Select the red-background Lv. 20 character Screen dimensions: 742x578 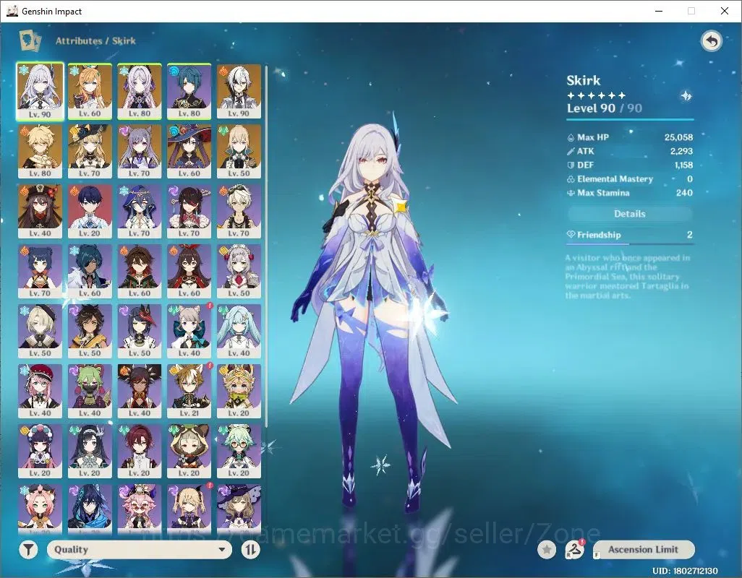click(x=90, y=211)
